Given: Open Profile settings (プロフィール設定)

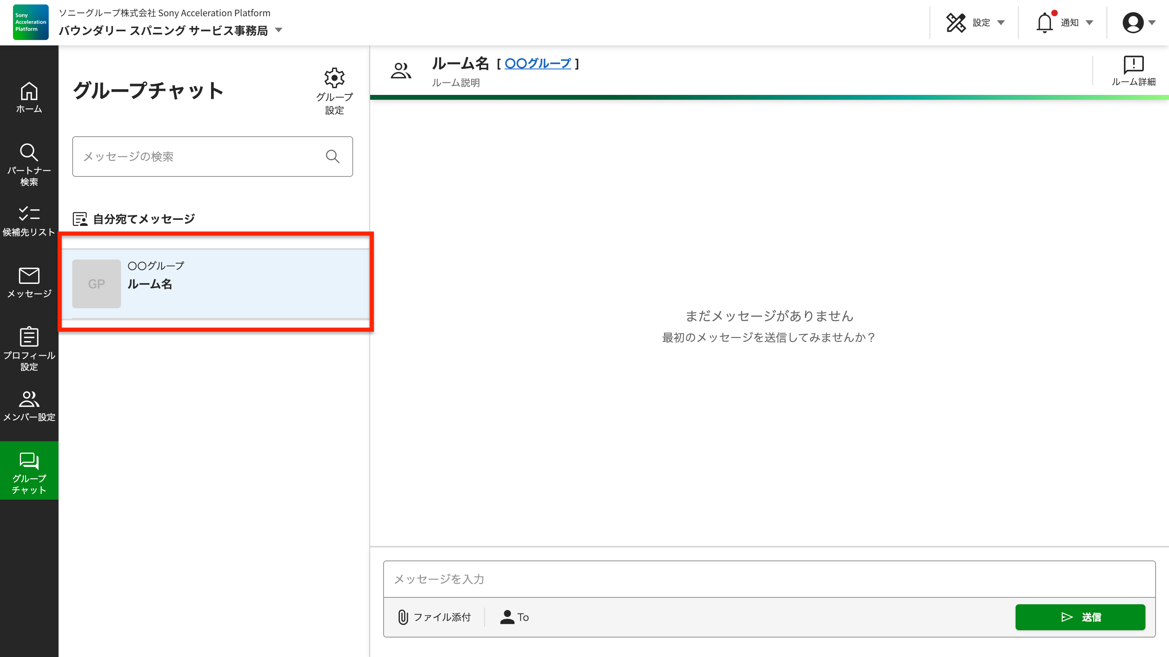Looking at the screenshot, I should tap(29, 348).
